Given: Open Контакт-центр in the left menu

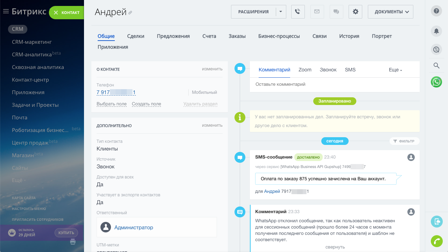Looking at the screenshot, I should coord(30,80).
